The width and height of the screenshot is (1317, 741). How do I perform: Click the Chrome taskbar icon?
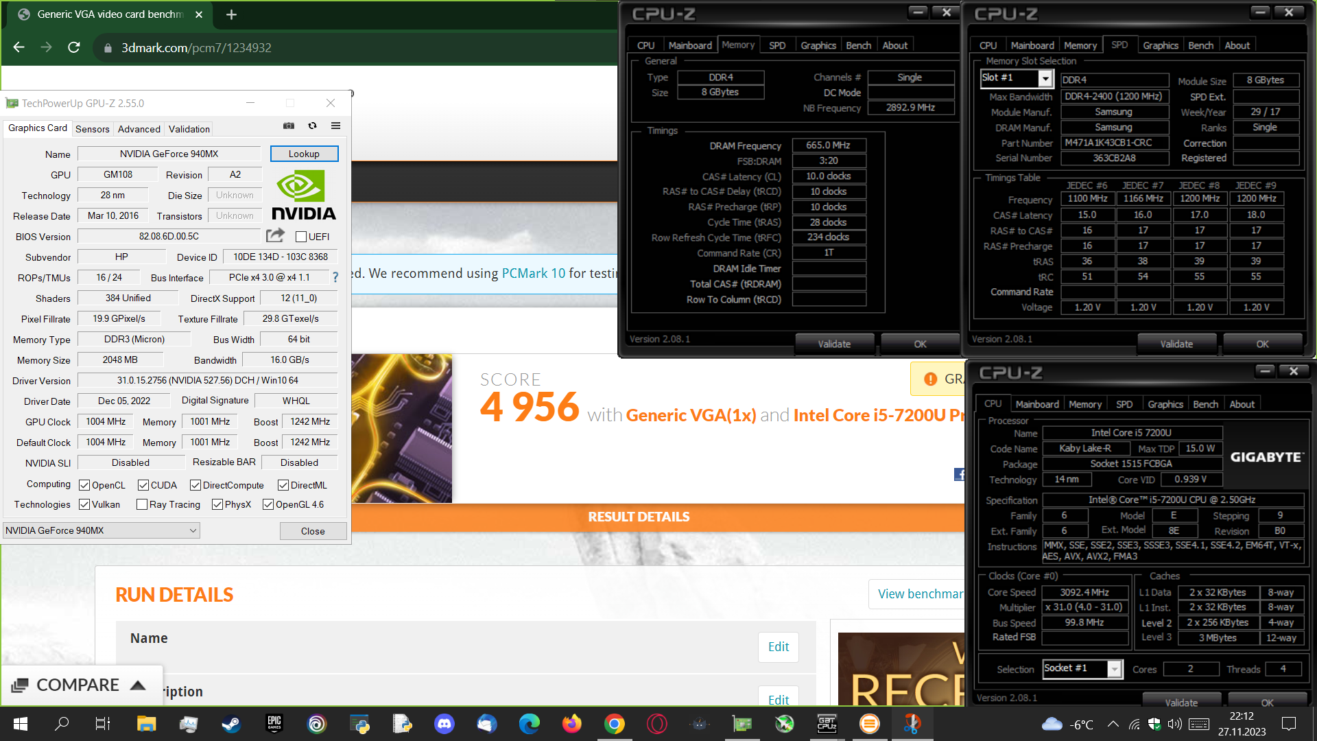pos(614,724)
